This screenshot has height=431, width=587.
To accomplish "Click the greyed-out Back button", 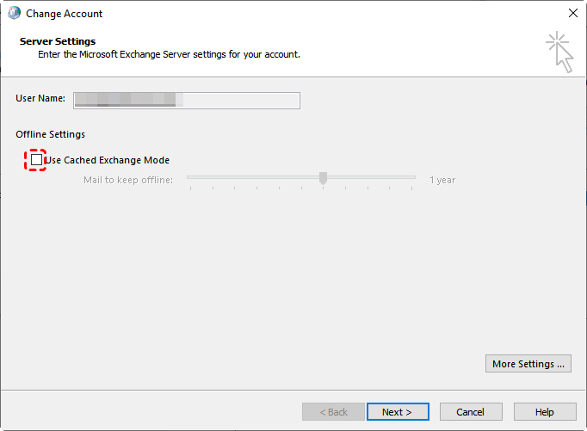I will click(333, 412).
